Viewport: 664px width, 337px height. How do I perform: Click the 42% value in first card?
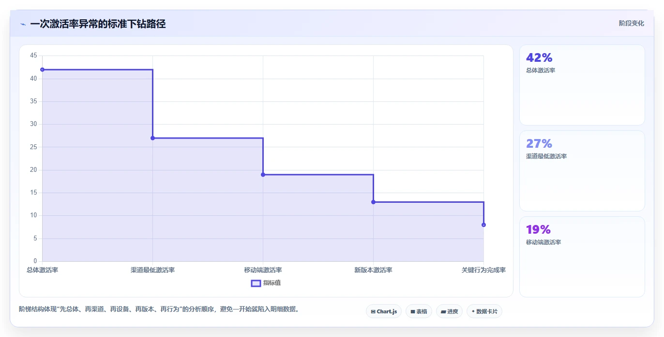pos(539,58)
